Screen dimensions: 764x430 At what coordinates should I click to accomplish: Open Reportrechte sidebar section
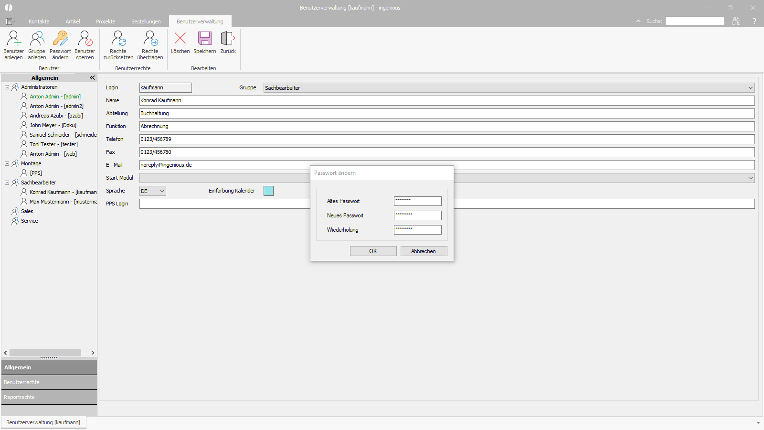[x=49, y=397]
